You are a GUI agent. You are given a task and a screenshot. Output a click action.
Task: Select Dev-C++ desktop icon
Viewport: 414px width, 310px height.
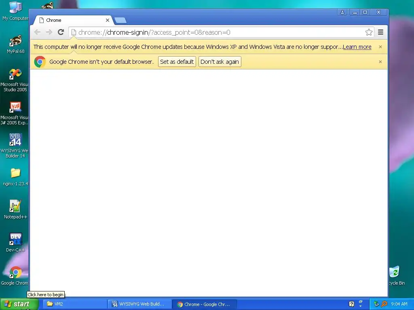tap(15, 243)
